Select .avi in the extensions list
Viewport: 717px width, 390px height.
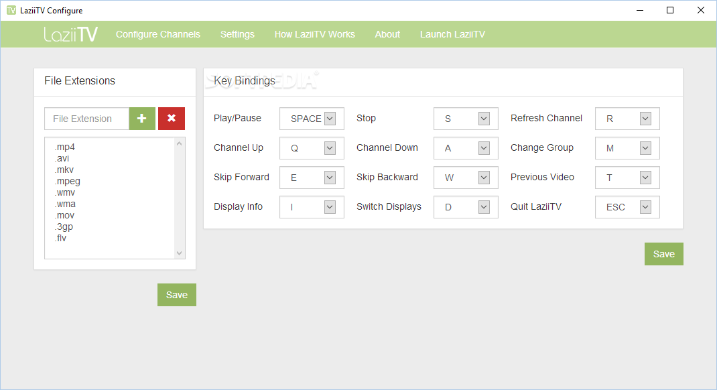[62, 158]
